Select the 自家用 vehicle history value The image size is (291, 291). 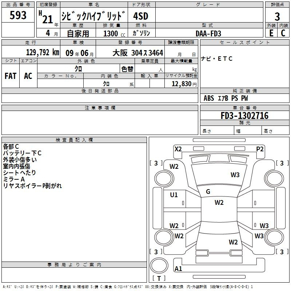pos(78,33)
